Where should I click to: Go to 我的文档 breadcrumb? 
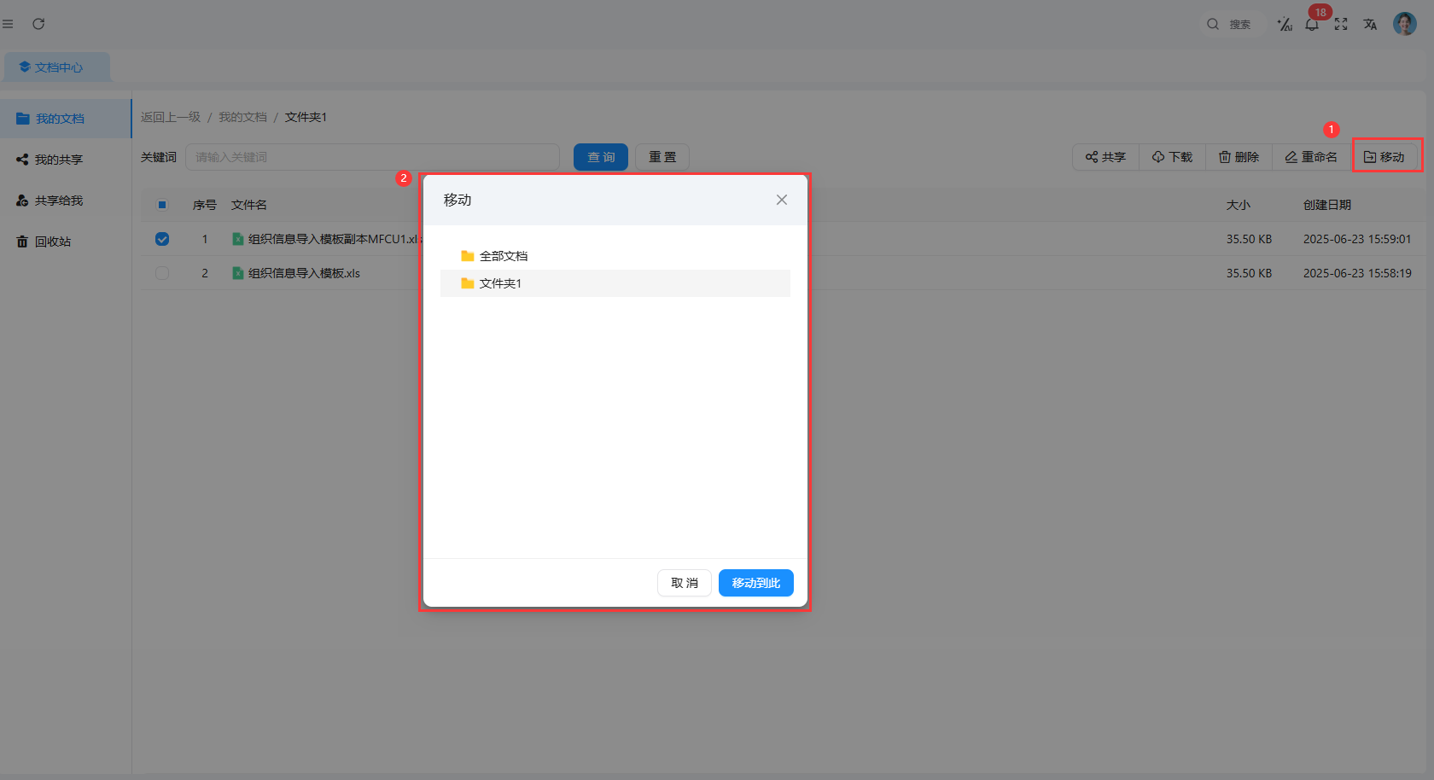(x=242, y=117)
